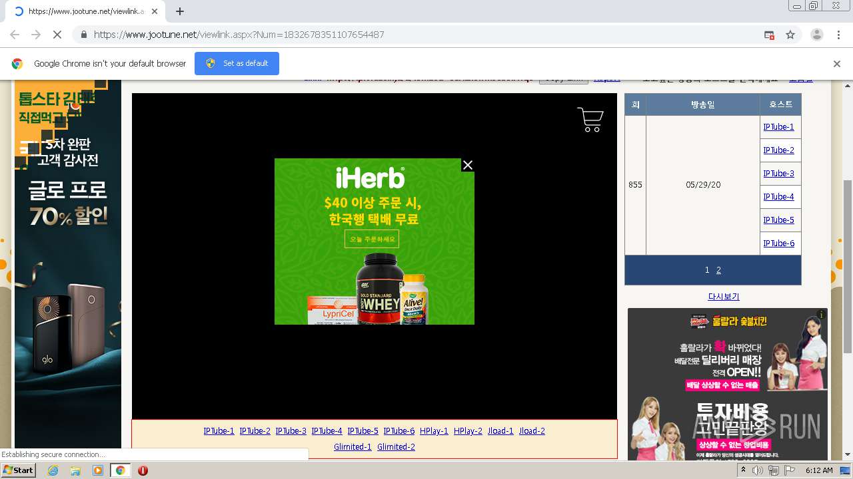Select the jootune.net viewlink tab
Screen dimensions: 853x479
pos(87,11)
